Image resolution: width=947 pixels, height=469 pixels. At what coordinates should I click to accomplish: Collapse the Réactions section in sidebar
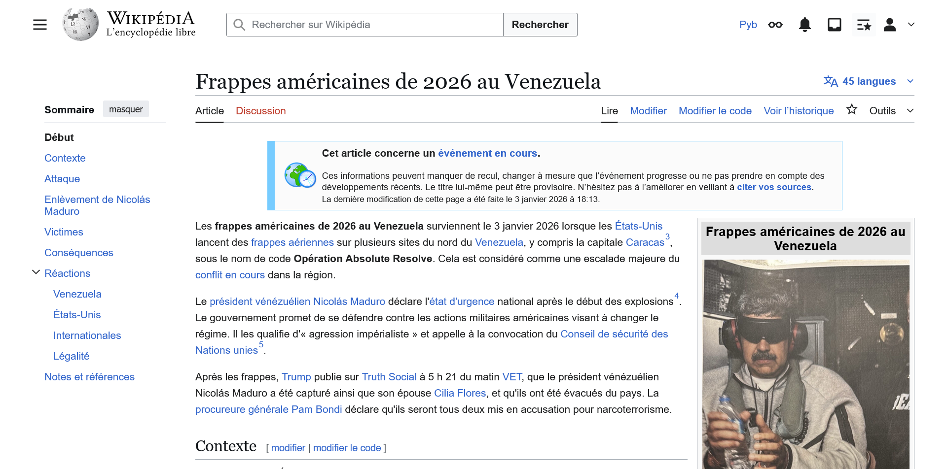tap(36, 272)
